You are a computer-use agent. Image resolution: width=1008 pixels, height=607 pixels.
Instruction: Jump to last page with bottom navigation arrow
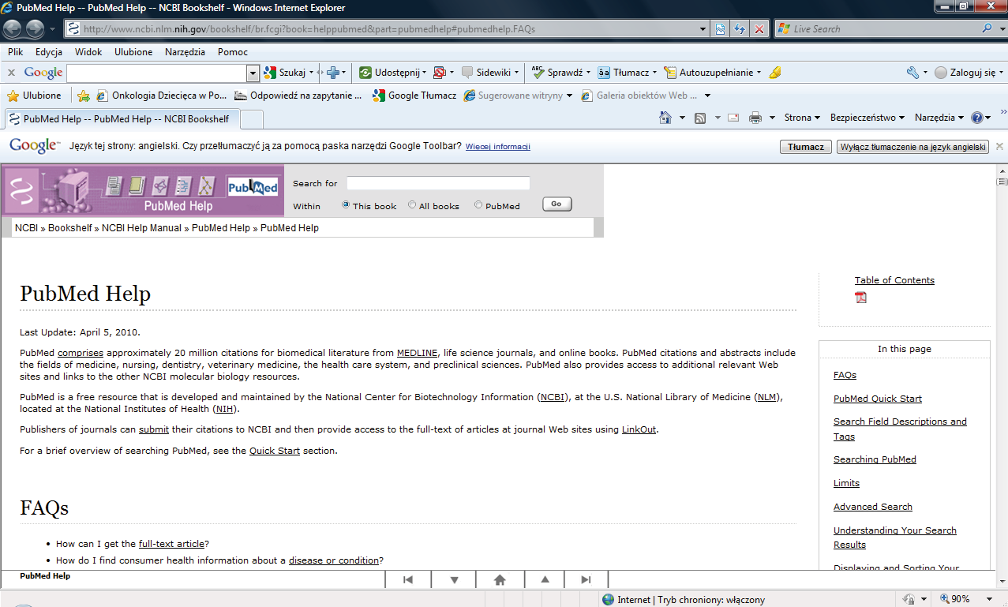586,579
